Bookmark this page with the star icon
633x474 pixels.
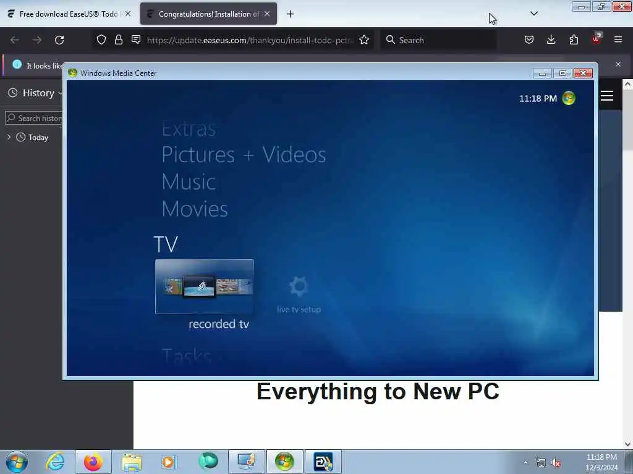364,39
